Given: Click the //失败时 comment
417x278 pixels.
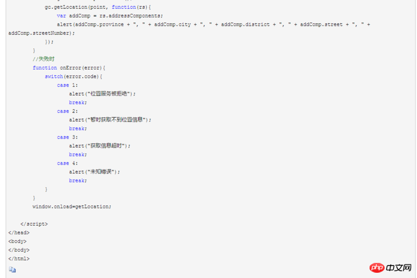Looking at the screenshot, I should click(x=43, y=59).
